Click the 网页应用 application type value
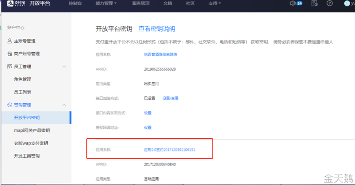355x185 pixels. click(151, 84)
